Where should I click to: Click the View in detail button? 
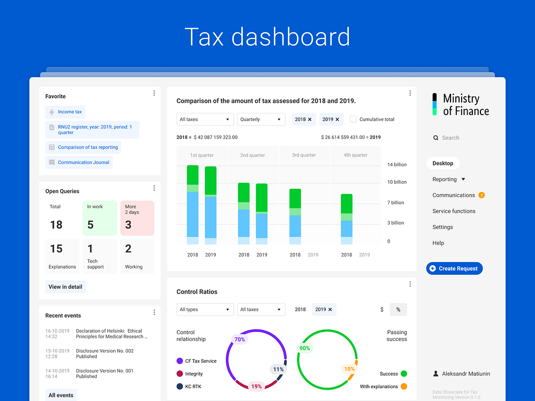pos(65,287)
